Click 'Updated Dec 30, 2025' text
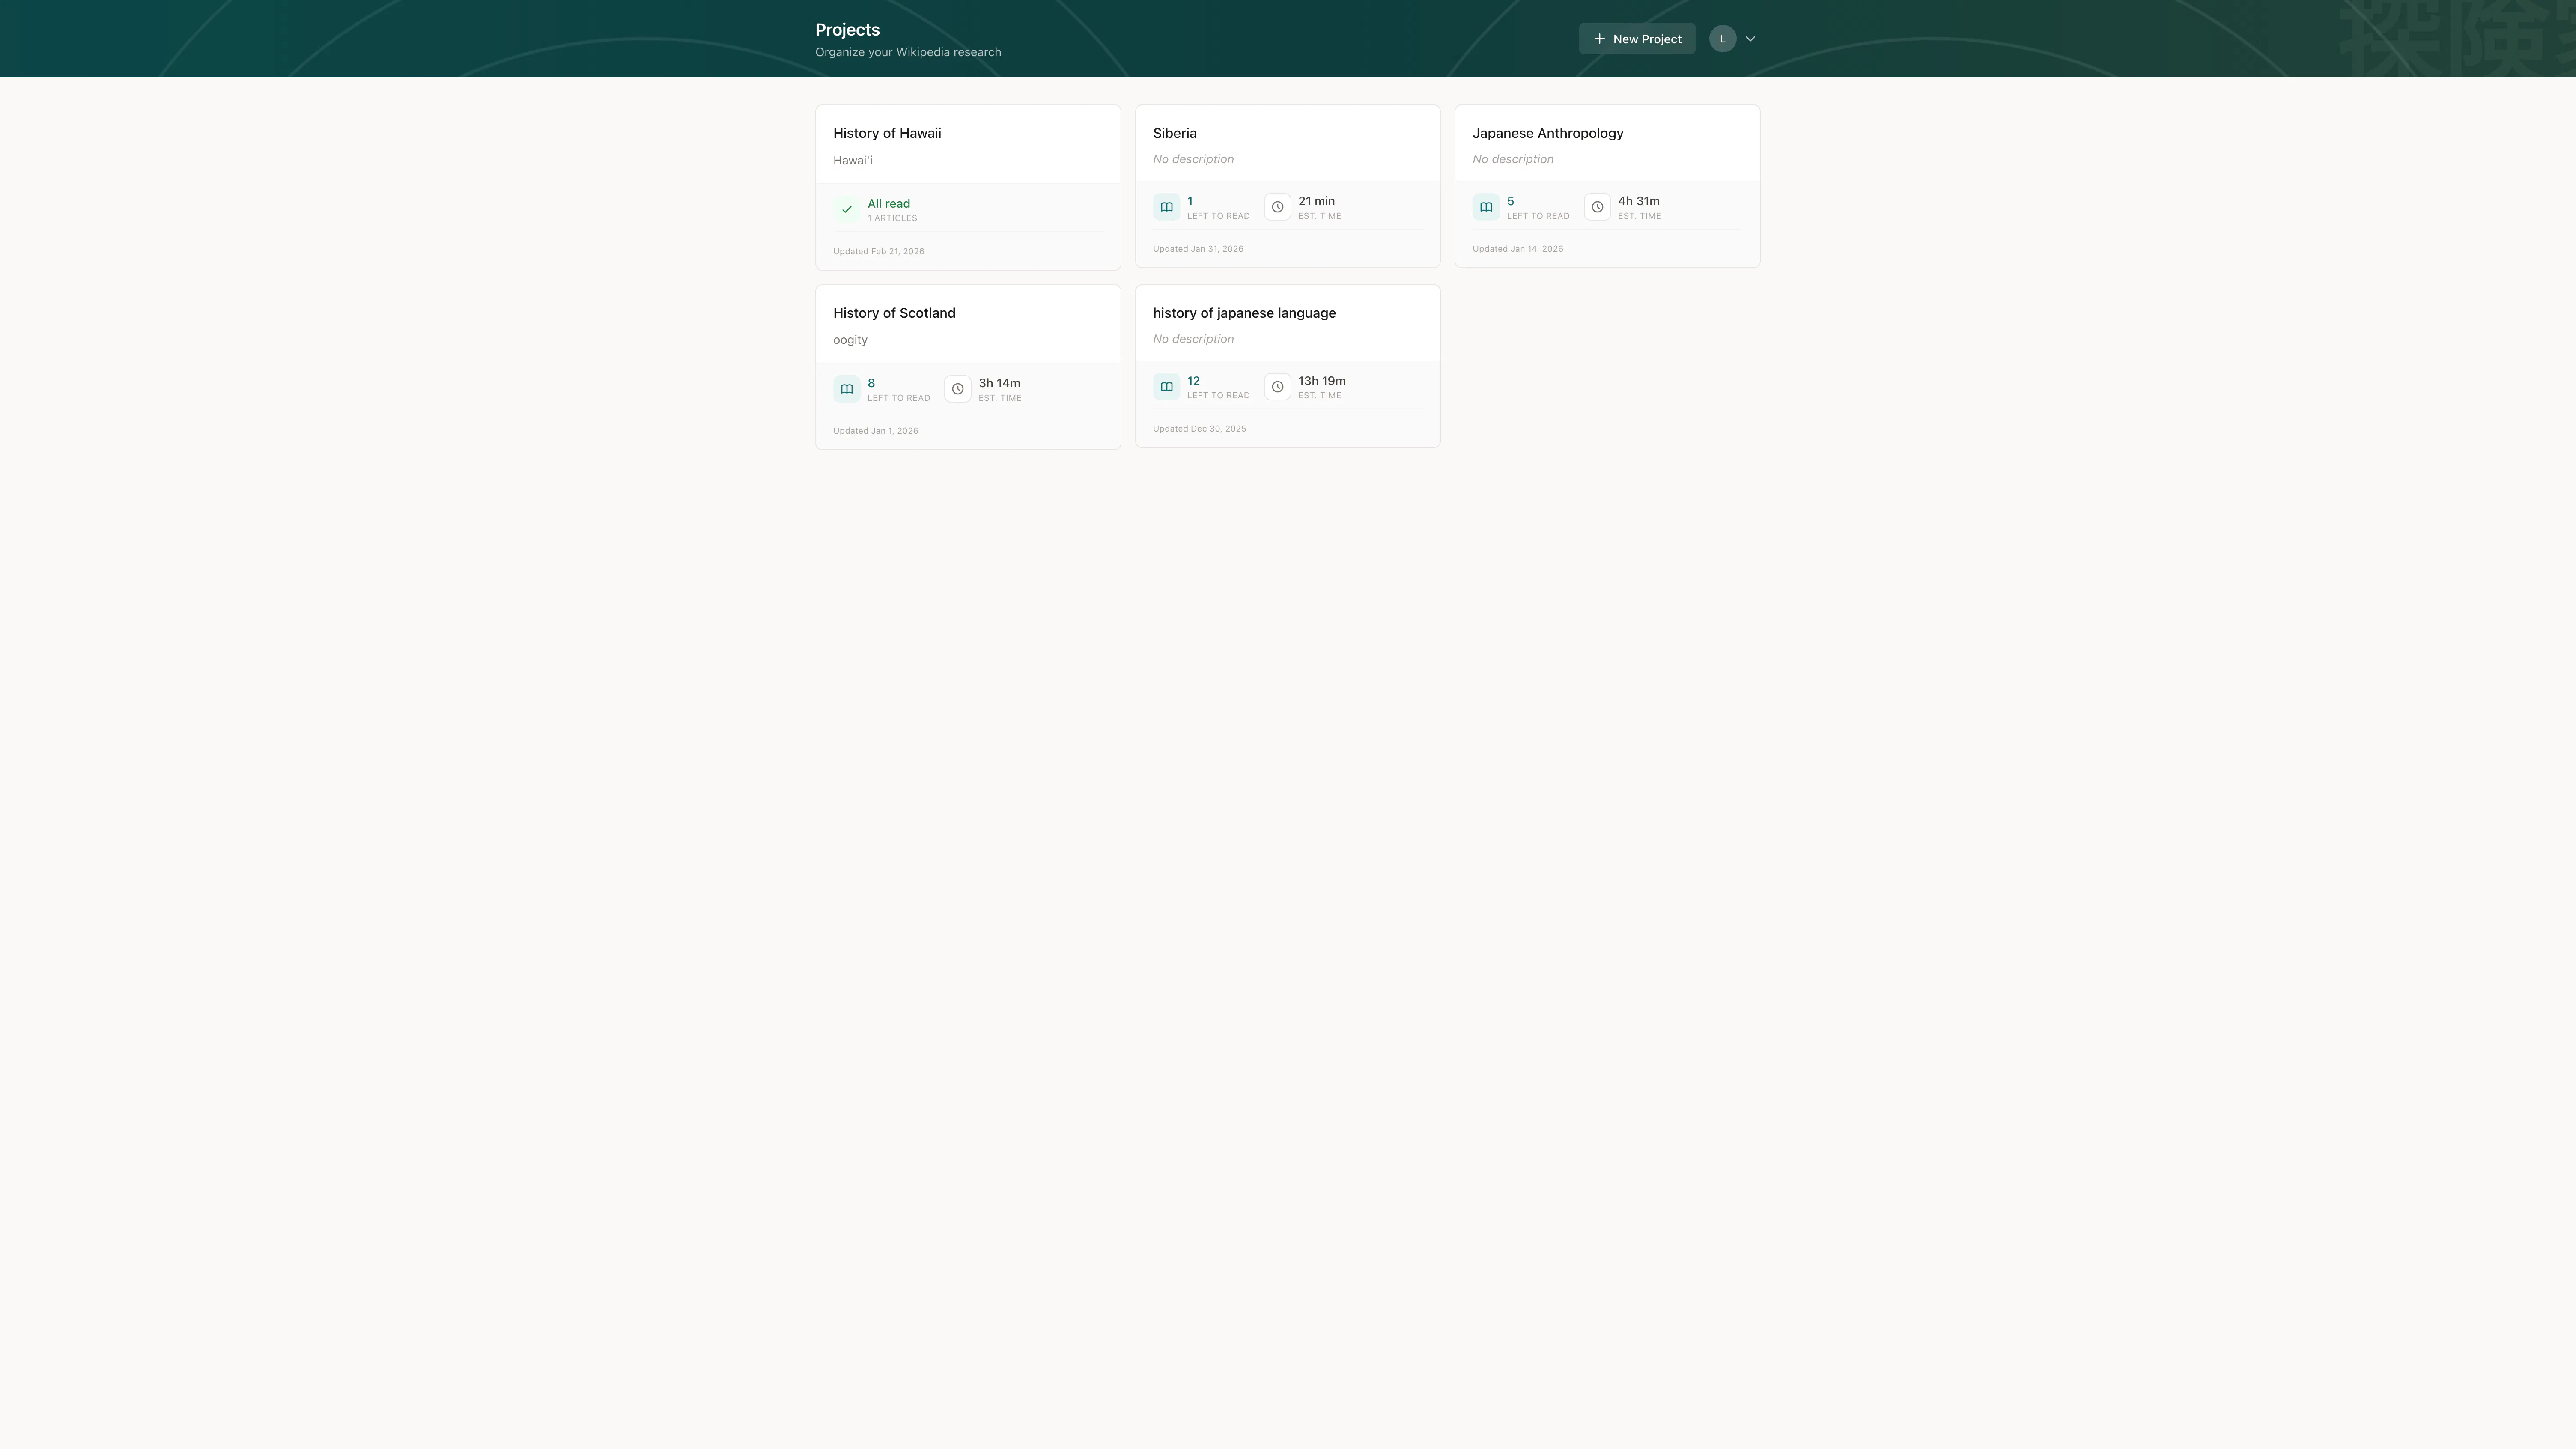Image resolution: width=2576 pixels, height=1449 pixels. click(1200, 429)
